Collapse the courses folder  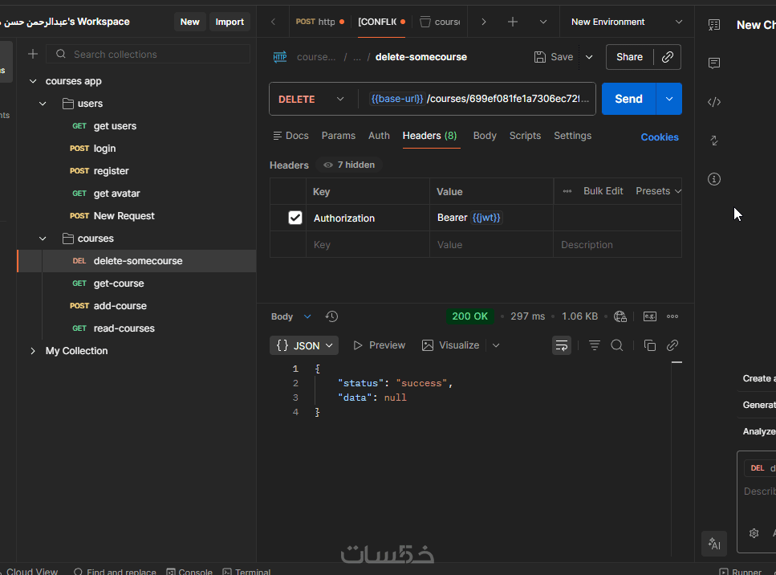click(43, 239)
